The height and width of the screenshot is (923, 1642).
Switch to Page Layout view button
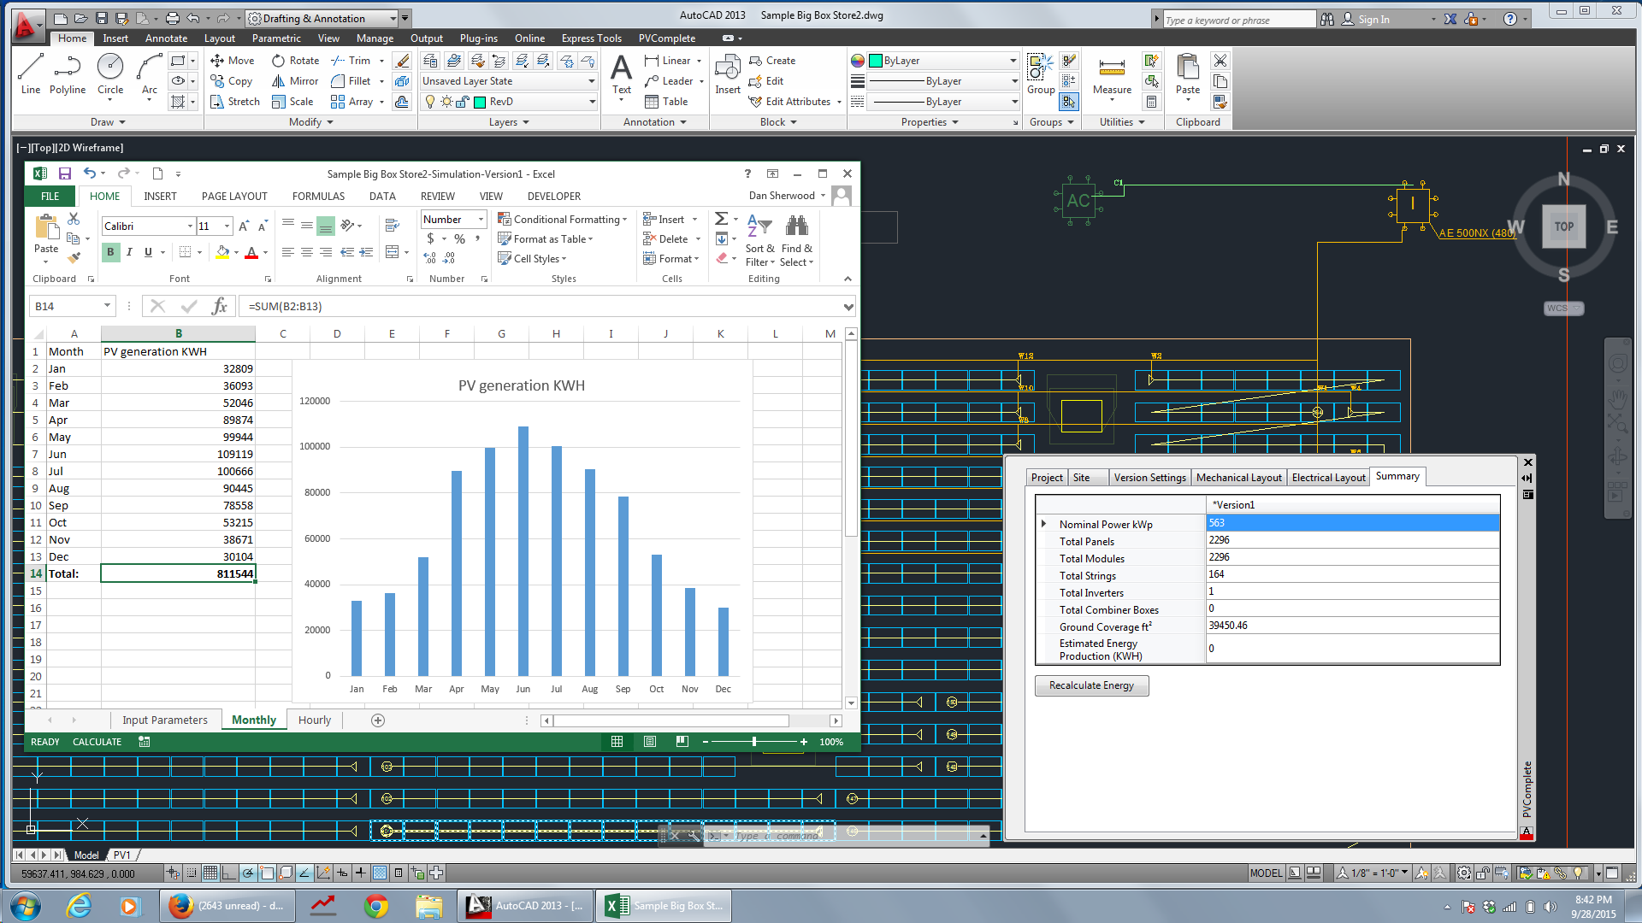650,742
